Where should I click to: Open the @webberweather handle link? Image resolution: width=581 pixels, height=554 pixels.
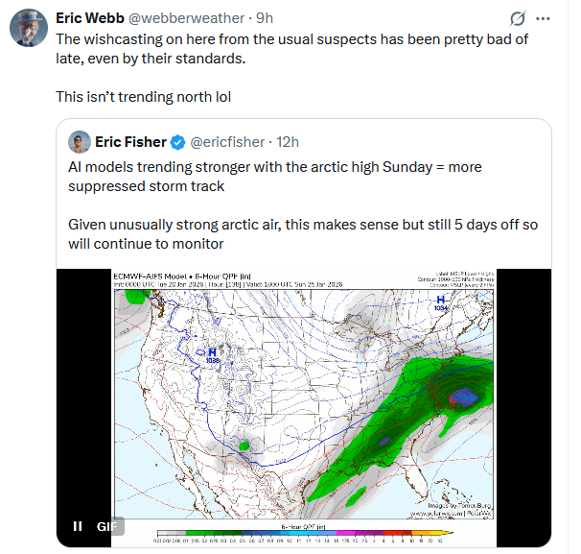point(197,17)
